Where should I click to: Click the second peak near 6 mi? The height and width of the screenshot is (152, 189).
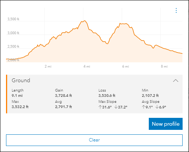click(123, 24)
